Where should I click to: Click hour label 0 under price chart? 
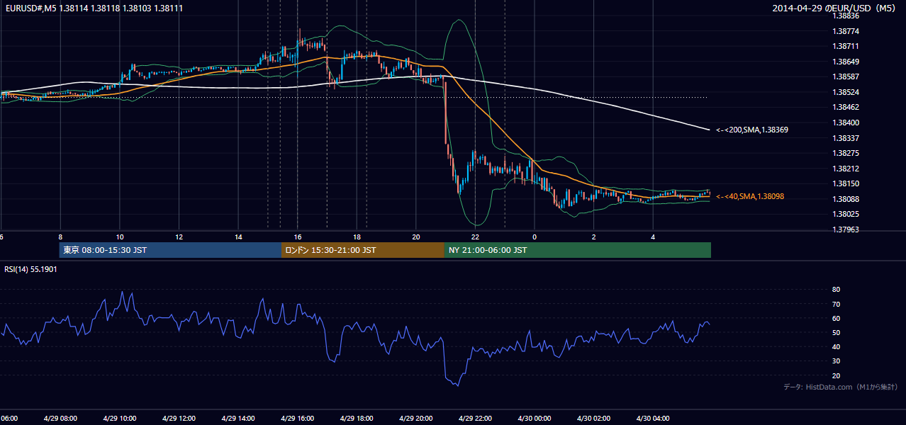point(535,237)
